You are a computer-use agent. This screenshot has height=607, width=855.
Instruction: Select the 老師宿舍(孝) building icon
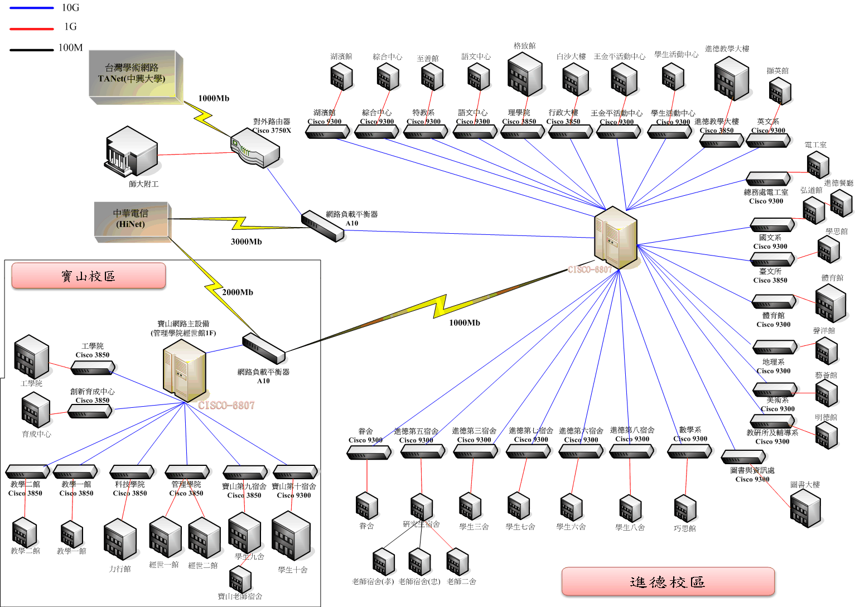(x=384, y=562)
